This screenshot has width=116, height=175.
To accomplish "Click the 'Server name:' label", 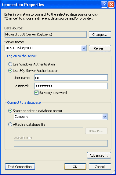I will click(14, 42).
